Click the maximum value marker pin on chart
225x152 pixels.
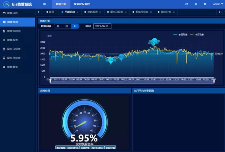(x=154, y=42)
